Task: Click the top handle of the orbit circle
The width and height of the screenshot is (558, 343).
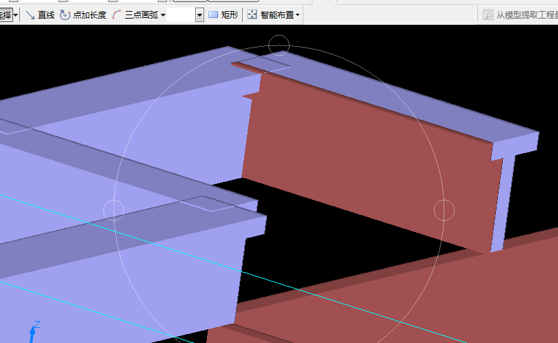Action: pyautogui.click(x=279, y=45)
